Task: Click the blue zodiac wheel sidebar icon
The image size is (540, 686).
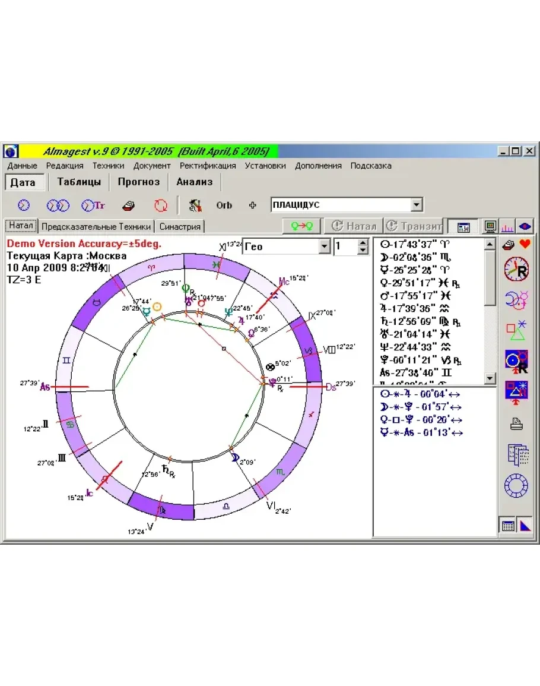Action: [516, 485]
